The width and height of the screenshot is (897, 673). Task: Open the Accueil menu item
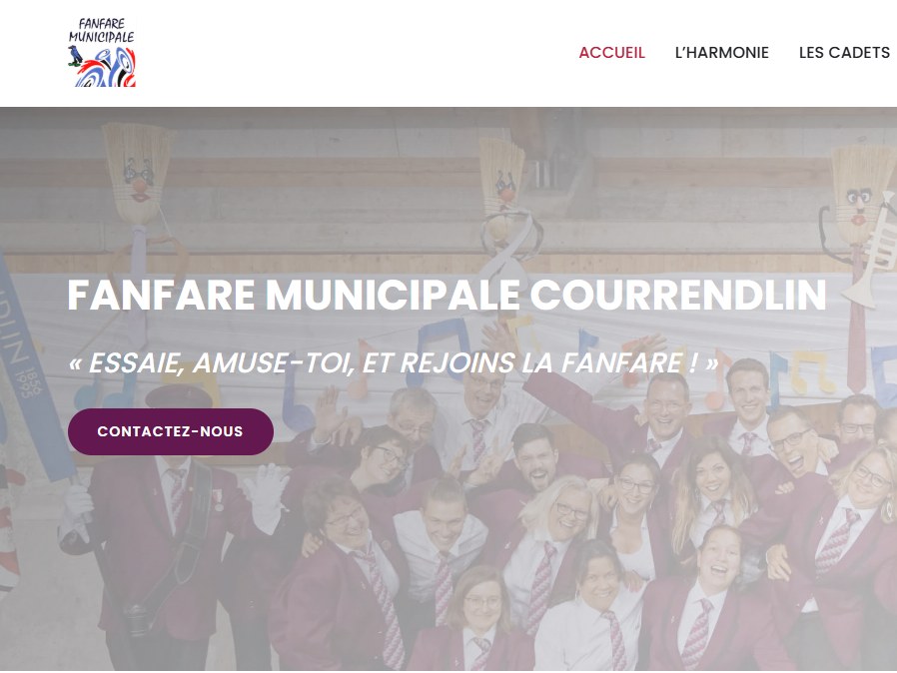611,53
